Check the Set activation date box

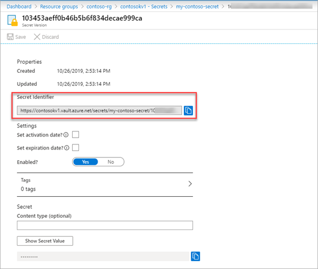76,134
